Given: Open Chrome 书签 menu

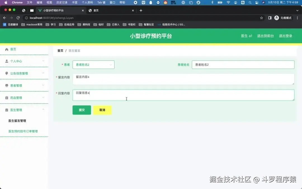Looking at the screenshot, I should click(x=75, y=3).
